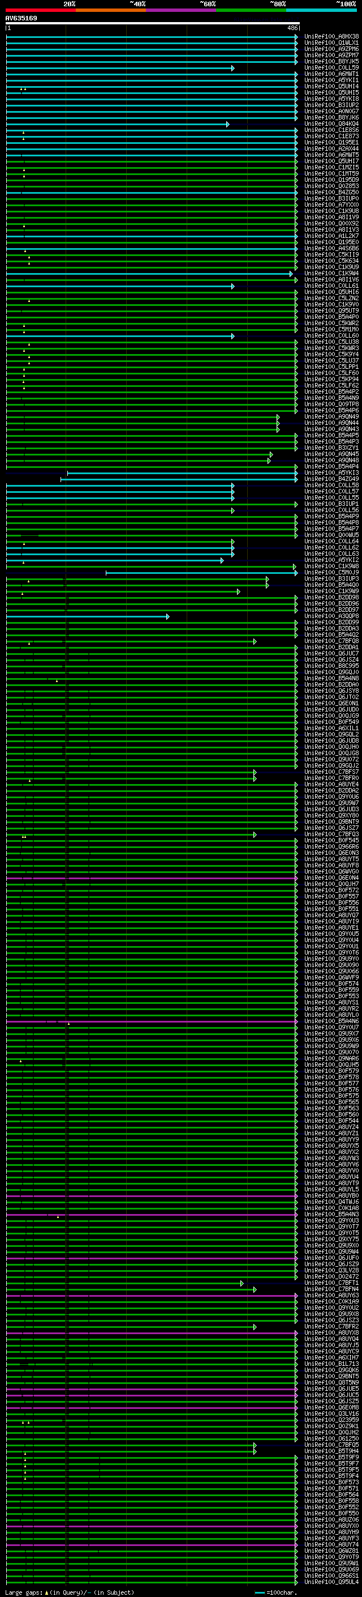The width and height of the screenshot is (362, 1597).
Task: Click end arrowhead of UniRef100_C7BFT1 alignment
Action: [242, 1283]
